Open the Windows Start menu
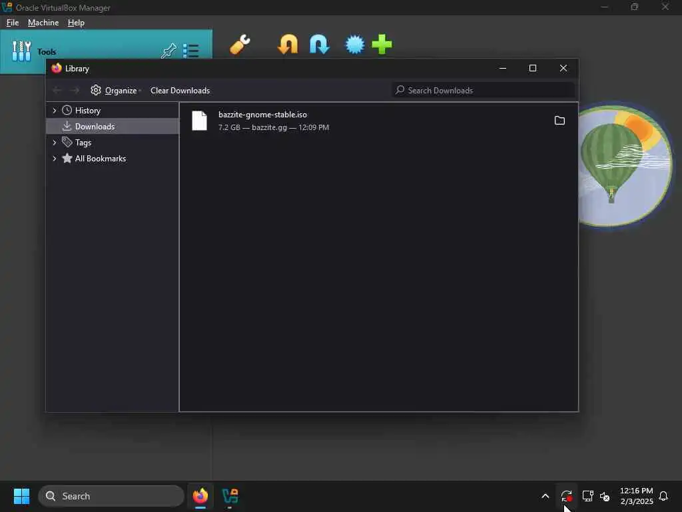682x512 pixels. coord(21,496)
